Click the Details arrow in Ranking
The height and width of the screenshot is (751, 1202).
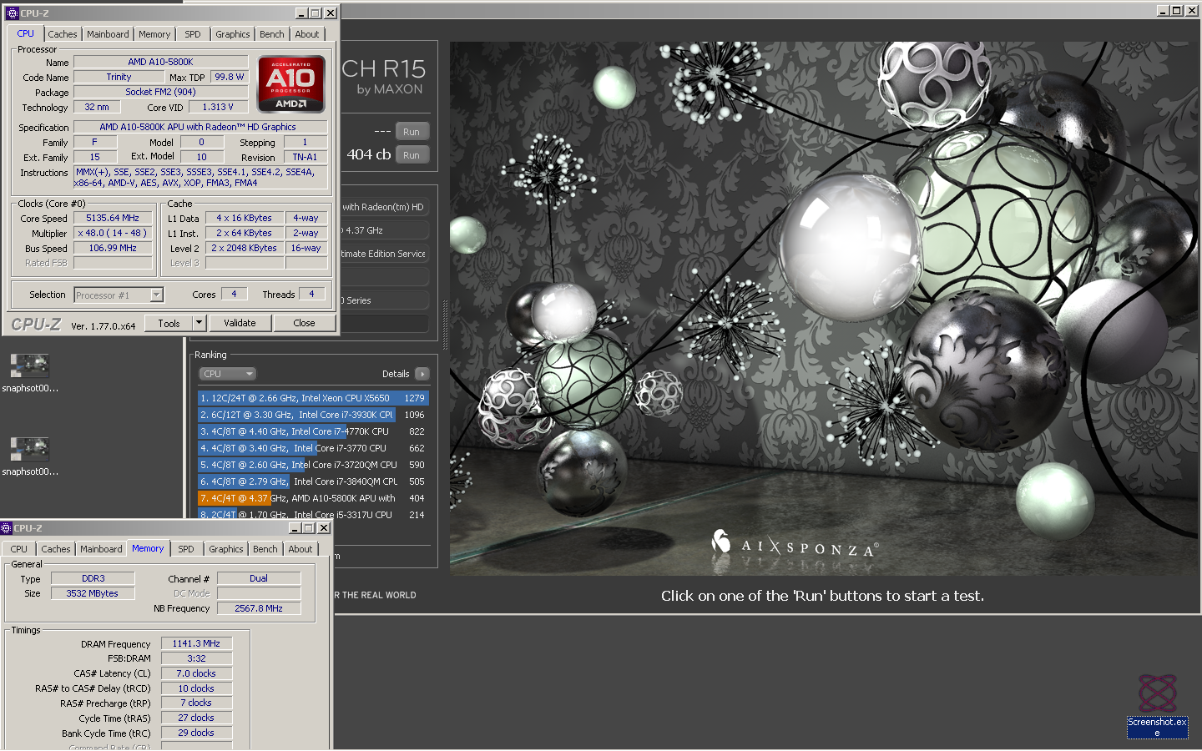click(x=422, y=374)
